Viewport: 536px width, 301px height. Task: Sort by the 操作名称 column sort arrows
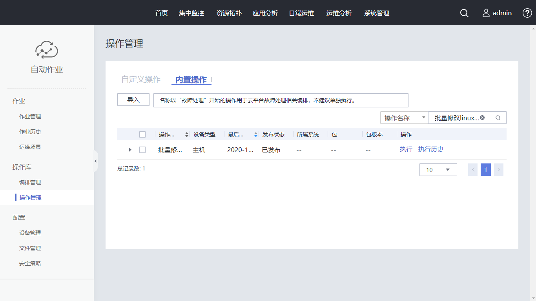(187, 134)
